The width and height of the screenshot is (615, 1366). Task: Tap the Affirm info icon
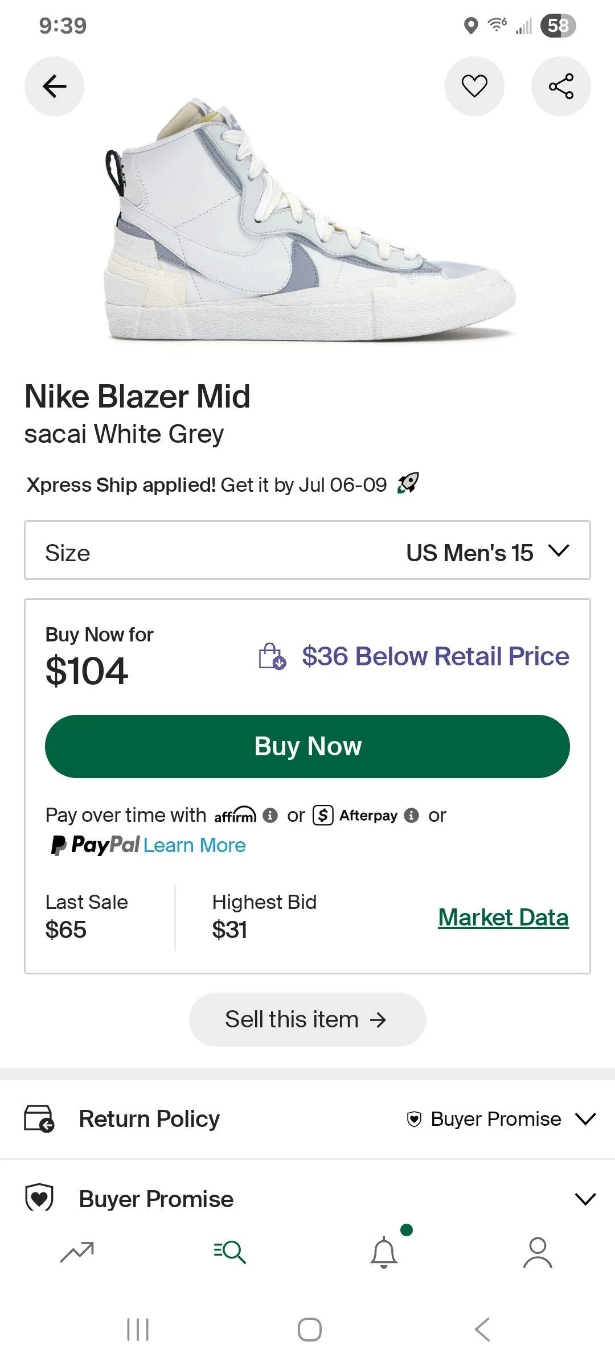270,816
